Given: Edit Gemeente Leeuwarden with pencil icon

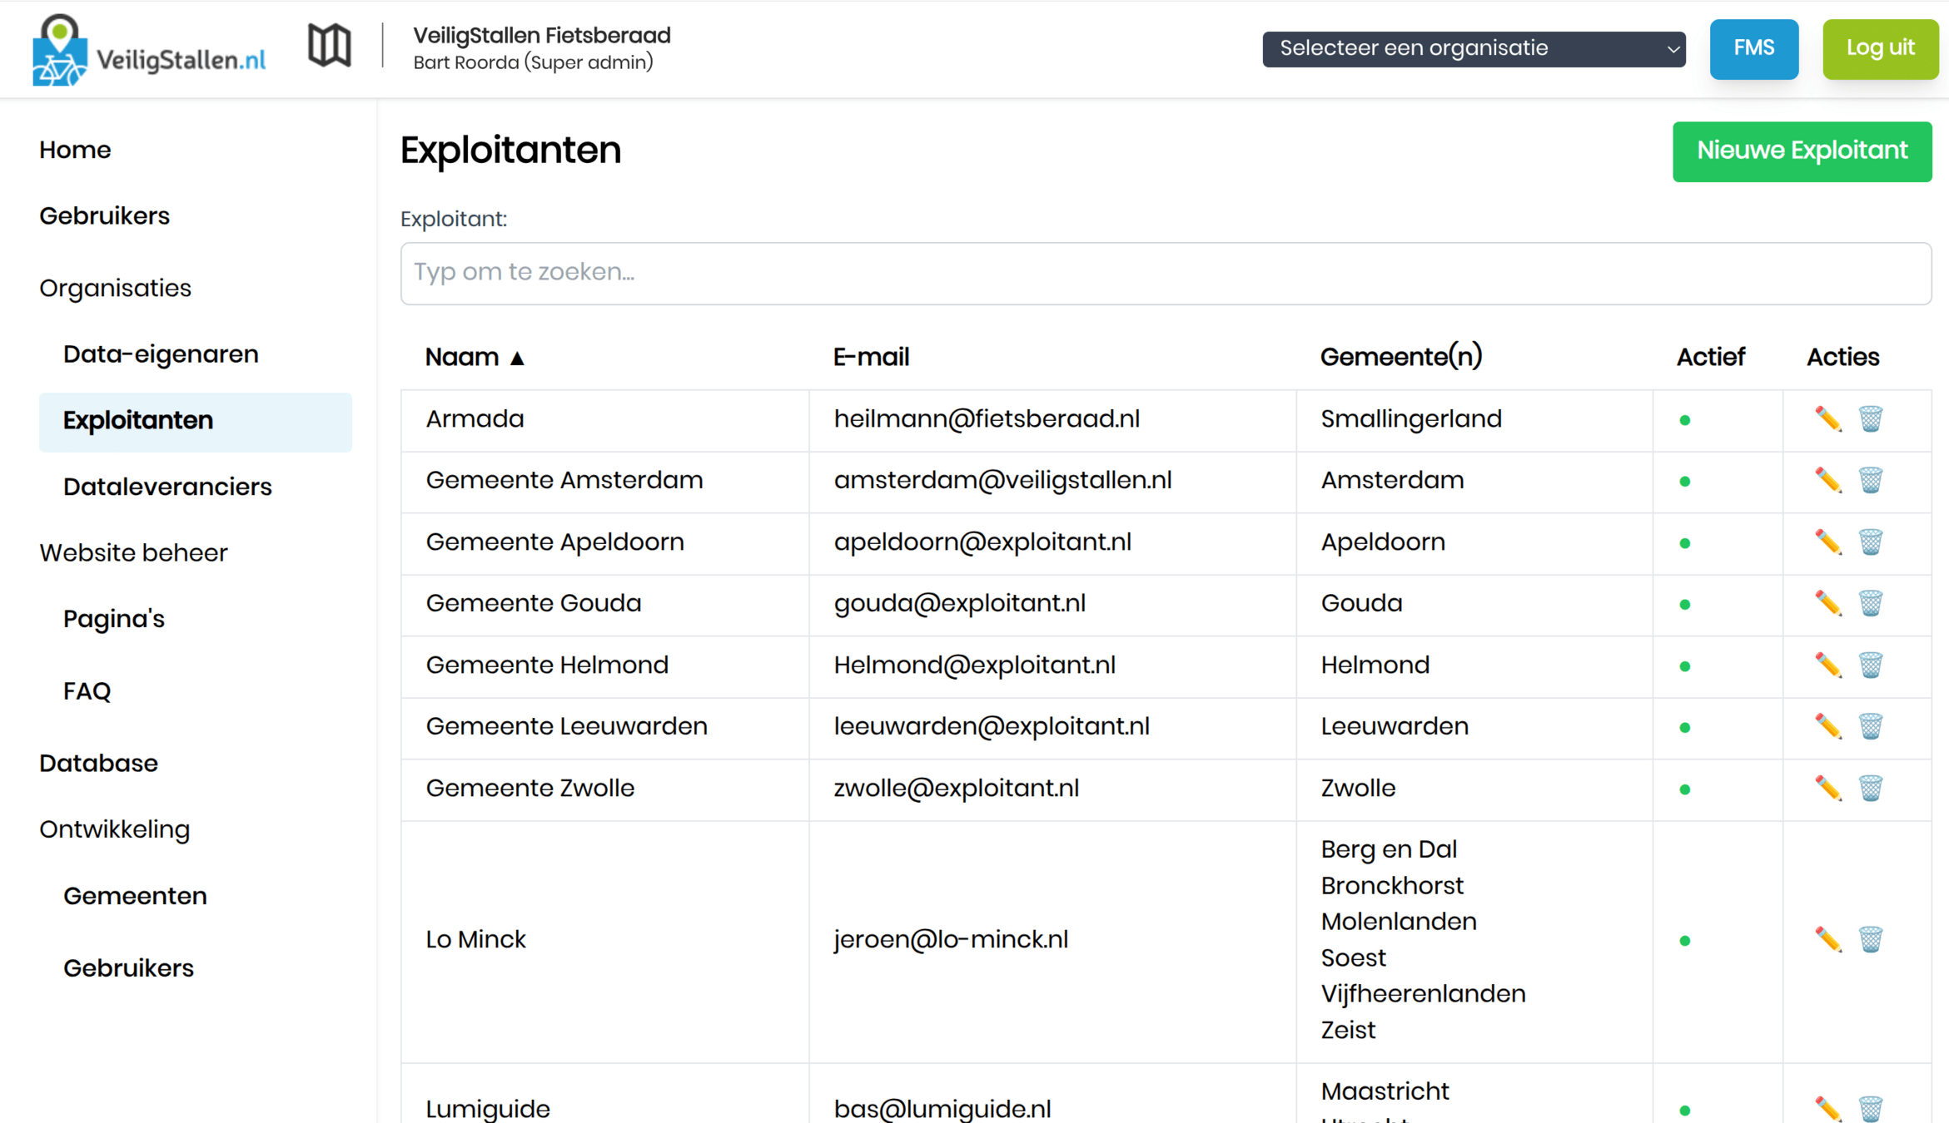Looking at the screenshot, I should [1827, 726].
